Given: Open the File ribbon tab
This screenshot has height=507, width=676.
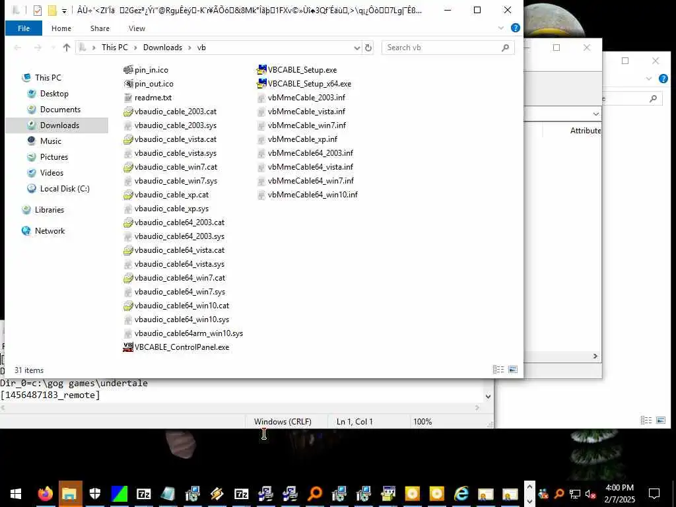Looking at the screenshot, I should point(24,28).
